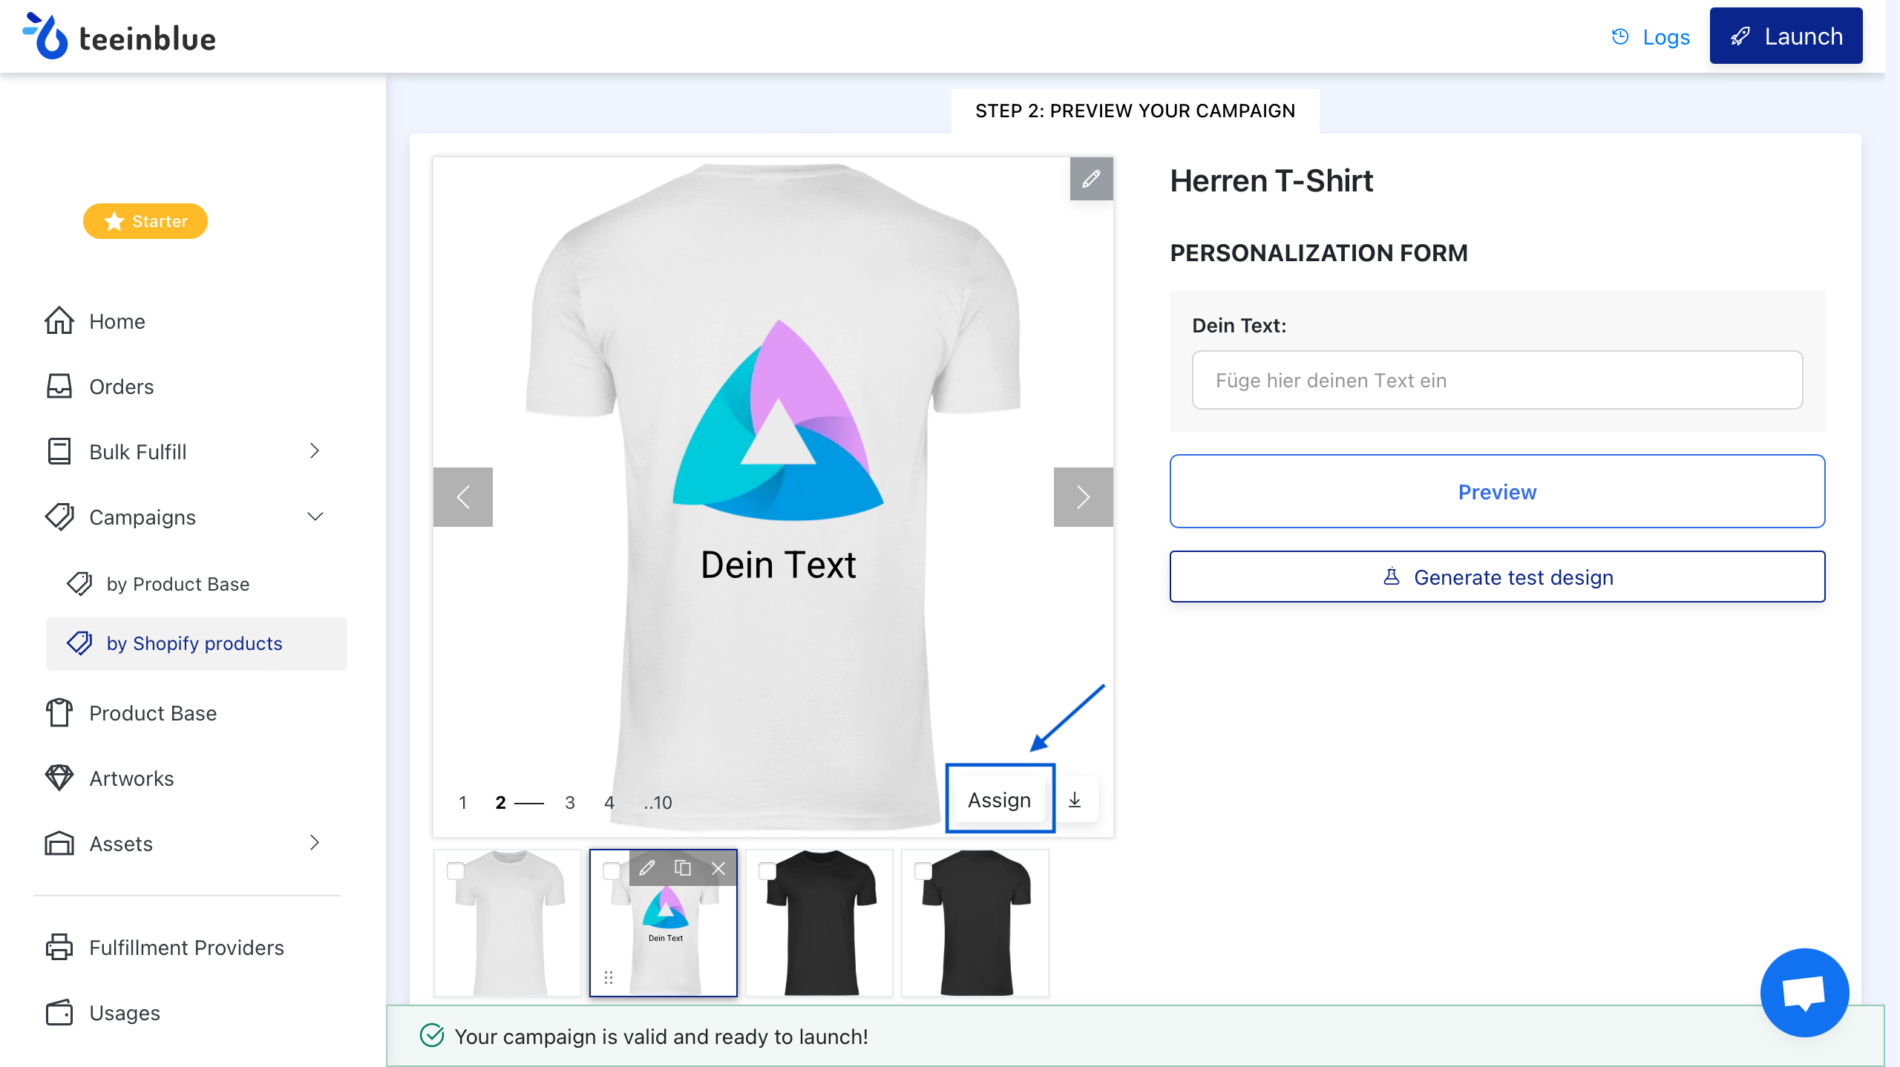Click the teeinblue logo

tap(119, 36)
